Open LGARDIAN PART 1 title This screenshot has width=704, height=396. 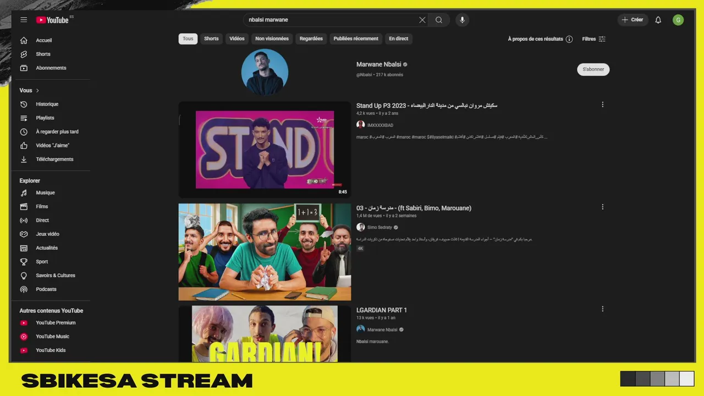click(382, 310)
